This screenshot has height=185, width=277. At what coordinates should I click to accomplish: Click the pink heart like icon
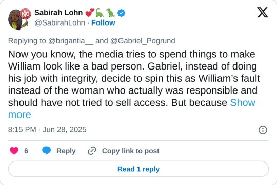coord(14,151)
